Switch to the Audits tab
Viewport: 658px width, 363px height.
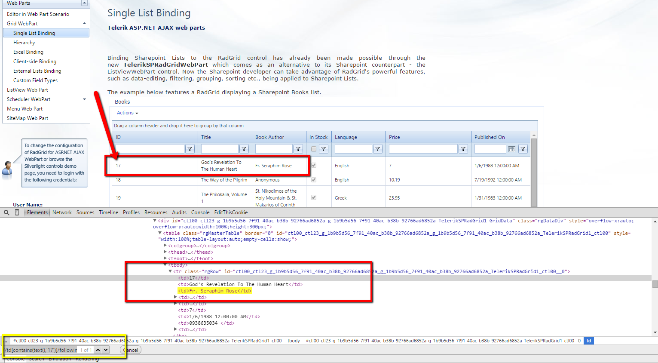tap(179, 212)
